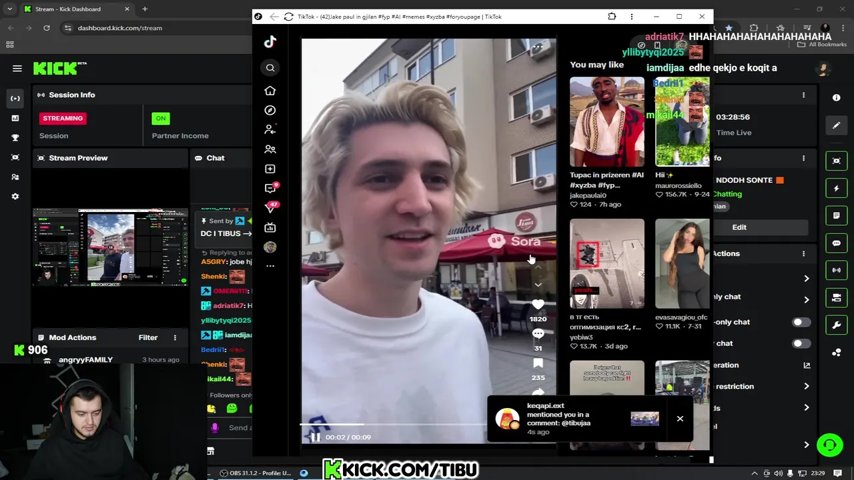The width and height of the screenshot is (854, 480).
Task: Open support headset green button
Action: click(x=830, y=445)
